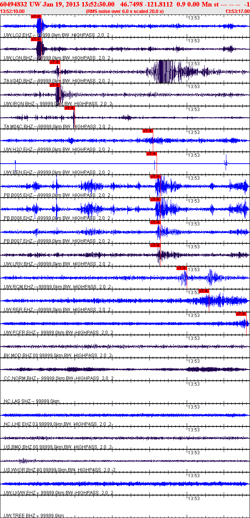Click the 'PB B007 EHZ' station label
250x518 pixels.
click(18, 241)
